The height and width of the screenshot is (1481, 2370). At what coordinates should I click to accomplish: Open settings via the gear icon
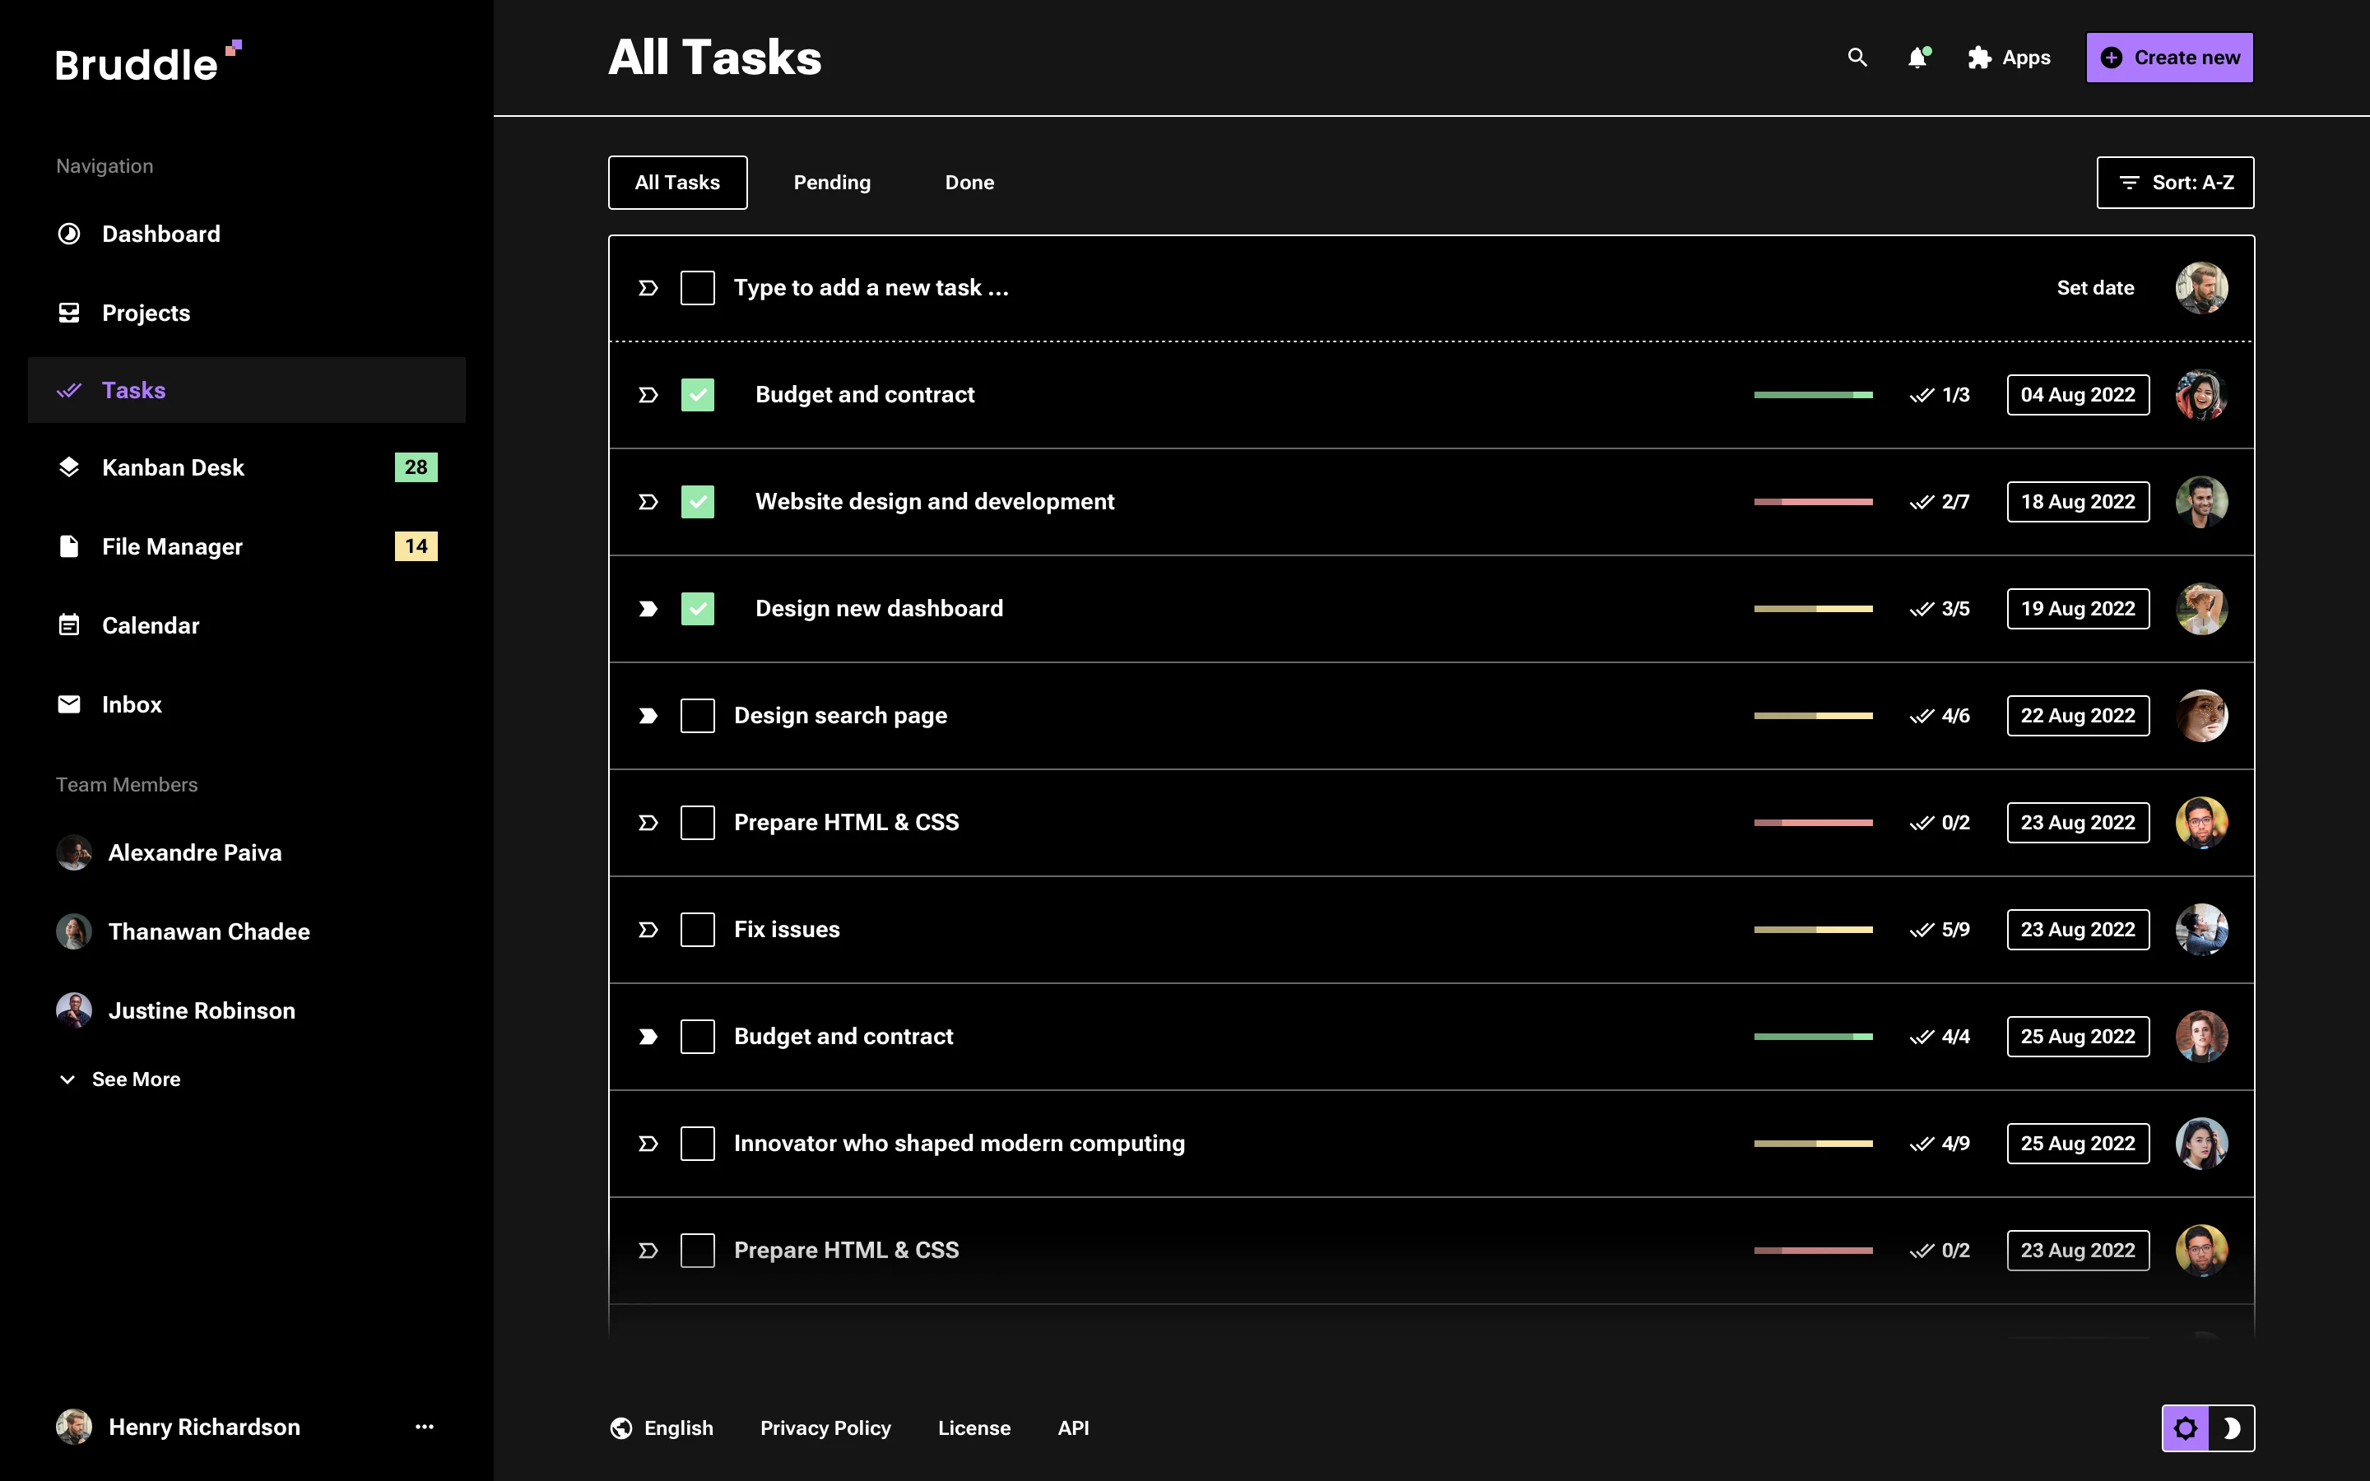pyautogui.click(x=2186, y=1428)
